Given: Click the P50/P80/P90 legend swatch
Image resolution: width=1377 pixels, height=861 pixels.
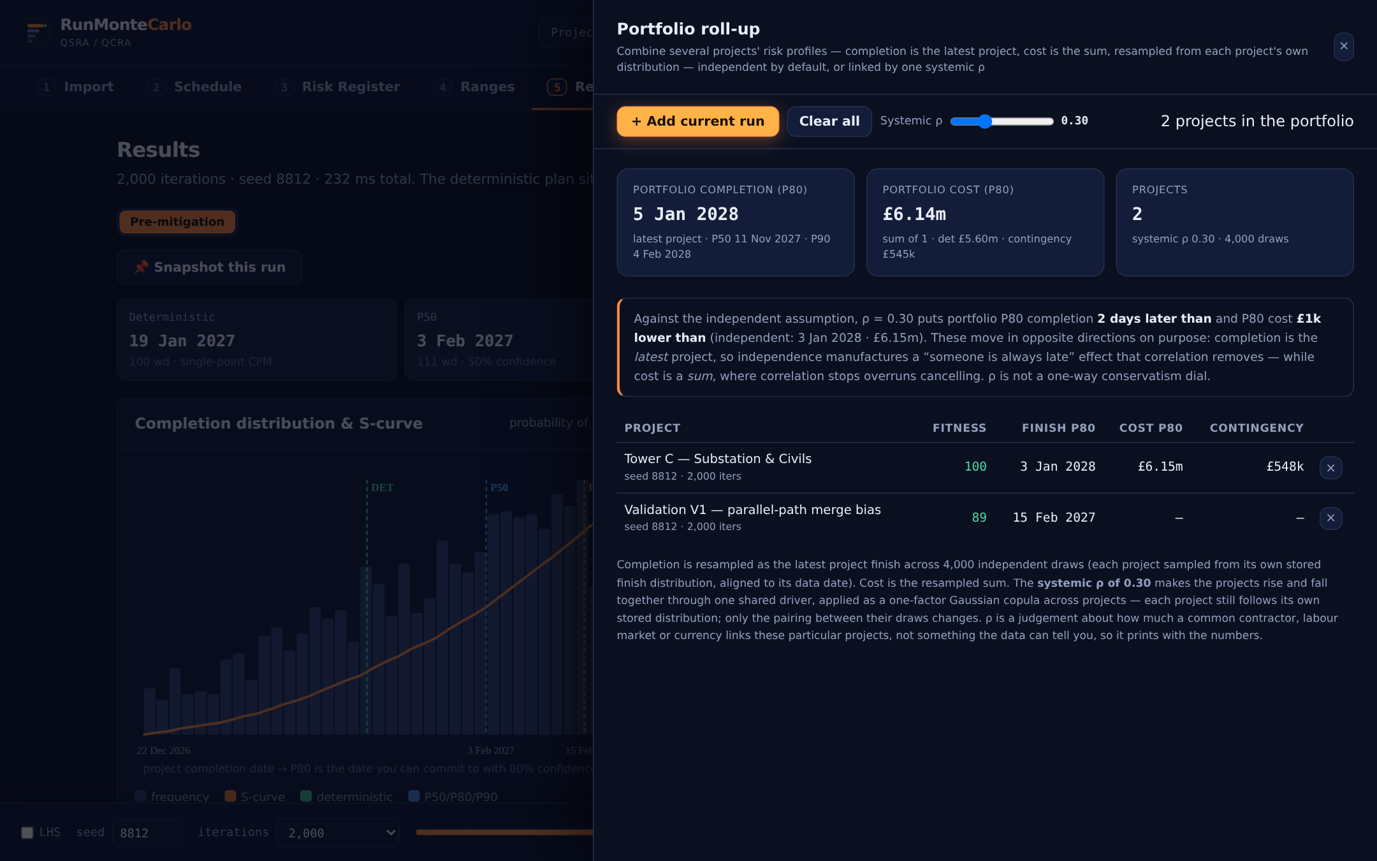Looking at the screenshot, I should (x=414, y=796).
